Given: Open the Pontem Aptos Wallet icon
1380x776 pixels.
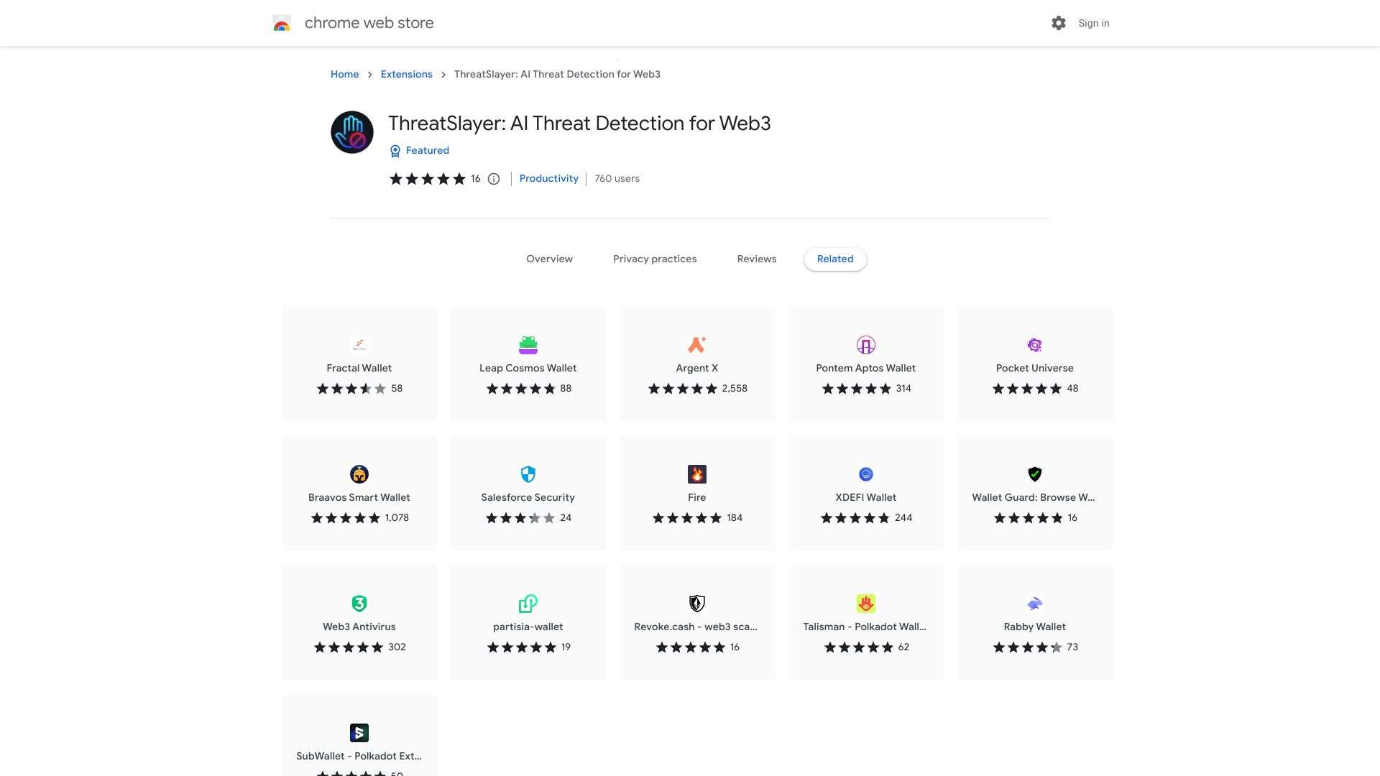Looking at the screenshot, I should [x=865, y=345].
